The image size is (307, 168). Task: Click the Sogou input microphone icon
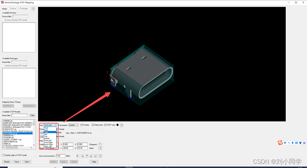292,143
